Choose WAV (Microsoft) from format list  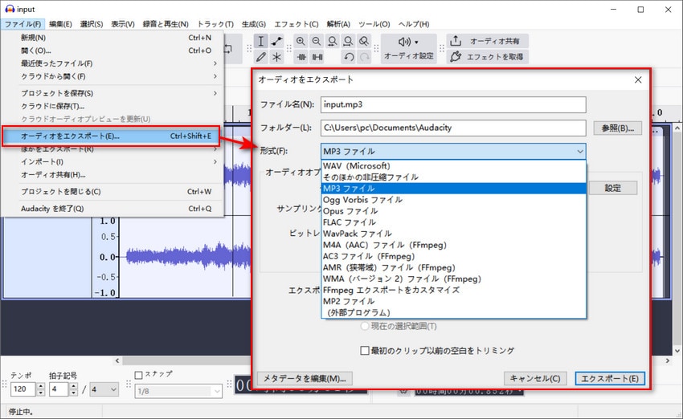click(x=453, y=166)
